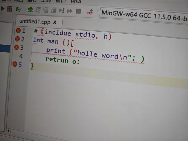
Task: Click the Continue fast-forward debug icon
Action: point(70,11)
